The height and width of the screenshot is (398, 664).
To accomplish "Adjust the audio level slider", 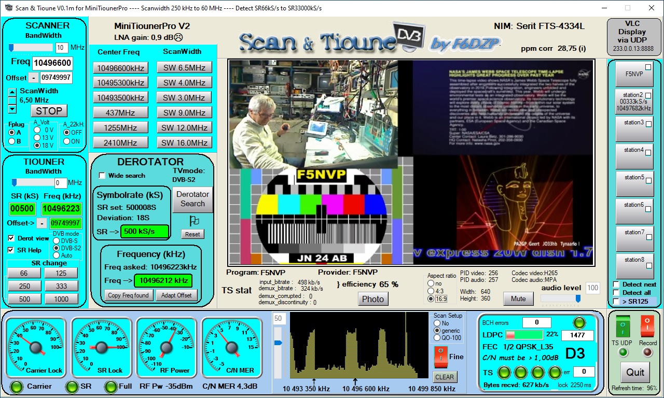I will click(561, 298).
